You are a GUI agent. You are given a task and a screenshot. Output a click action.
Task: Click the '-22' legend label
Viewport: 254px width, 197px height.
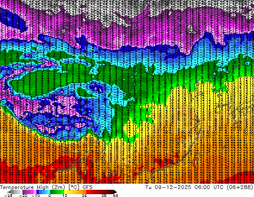coord(23,195)
